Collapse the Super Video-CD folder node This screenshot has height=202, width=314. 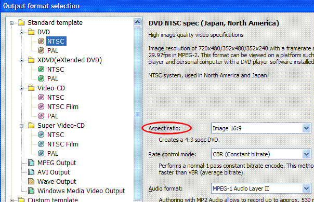coord(21,126)
